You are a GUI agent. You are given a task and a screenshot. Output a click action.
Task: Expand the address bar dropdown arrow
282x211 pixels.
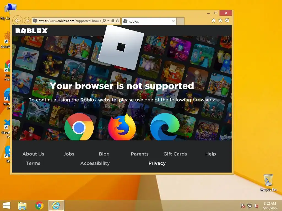click(x=109, y=21)
